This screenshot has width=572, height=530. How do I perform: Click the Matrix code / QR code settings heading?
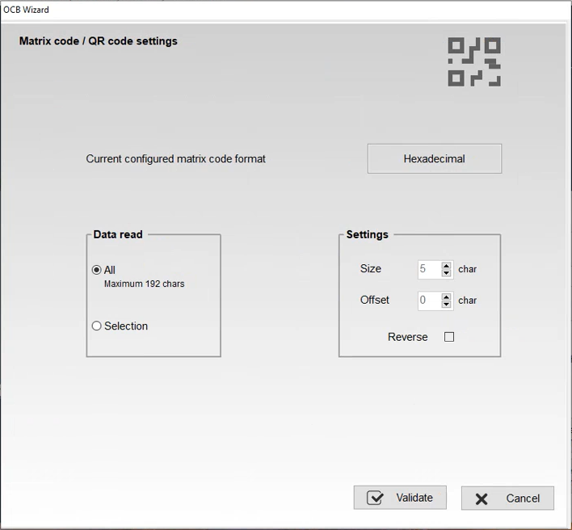99,41
